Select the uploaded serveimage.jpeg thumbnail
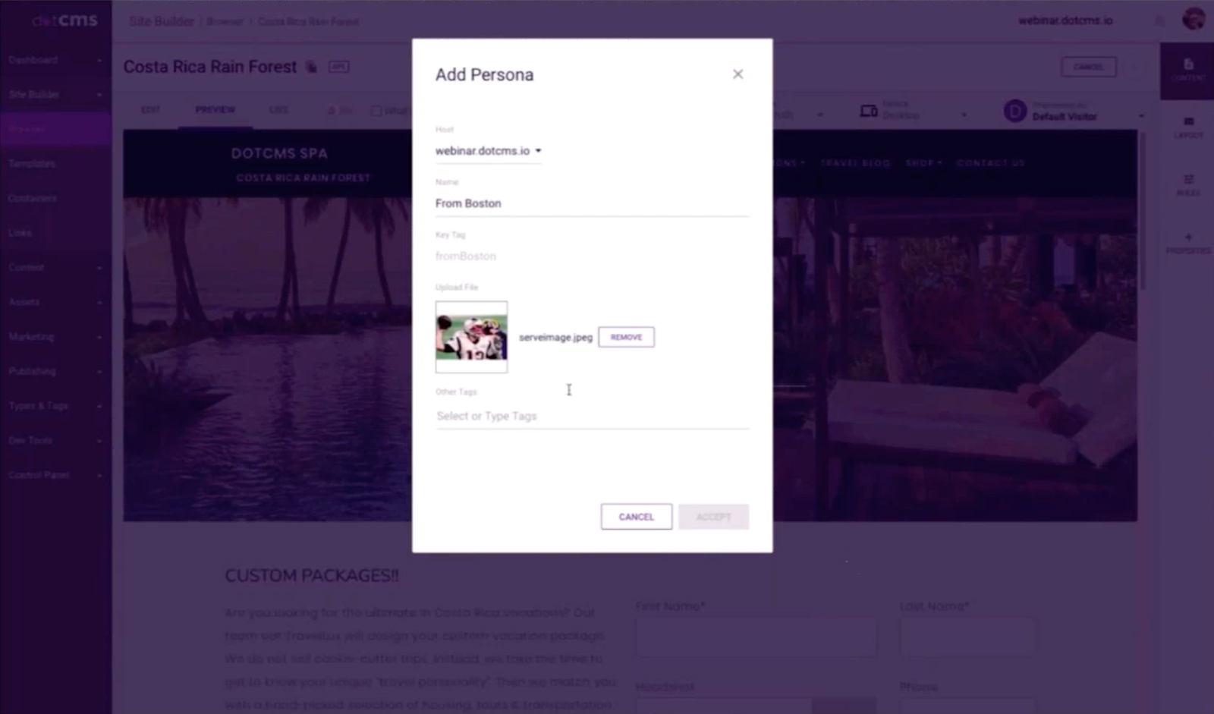 [x=471, y=337]
